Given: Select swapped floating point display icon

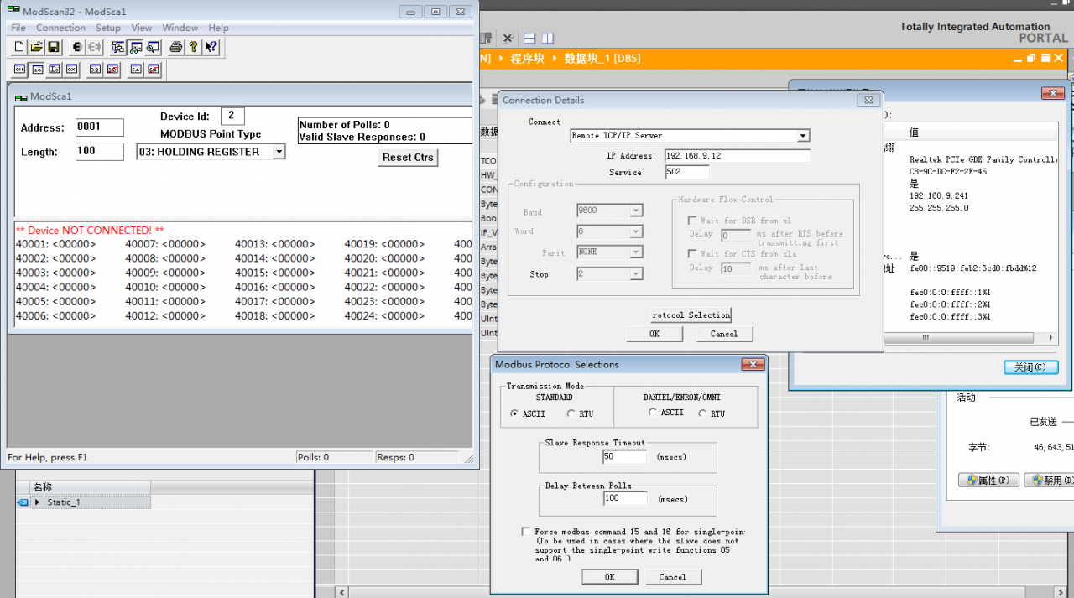Looking at the screenshot, I should (x=112, y=70).
